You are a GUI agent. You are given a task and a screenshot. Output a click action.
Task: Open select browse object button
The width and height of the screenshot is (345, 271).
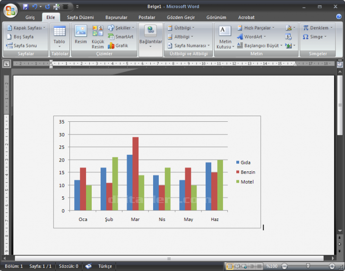pos(340,244)
